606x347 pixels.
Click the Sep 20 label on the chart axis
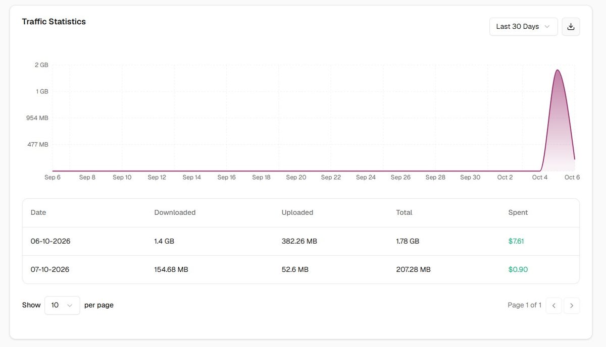(296, 177)
